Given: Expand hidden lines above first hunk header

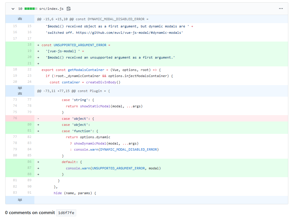Looking at the screenshot, I should [x=20, y=19].
